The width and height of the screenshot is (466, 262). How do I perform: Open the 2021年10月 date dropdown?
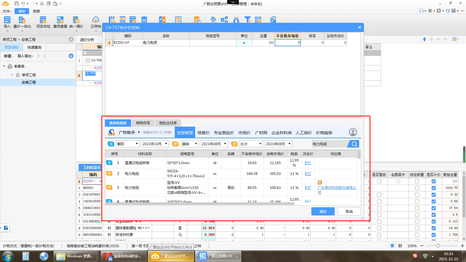pyautogui.click(x=155, y=144)
